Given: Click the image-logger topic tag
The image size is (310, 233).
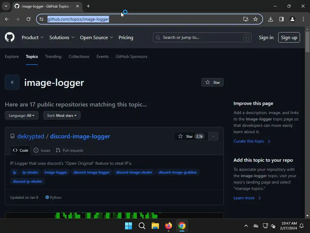Looking at the screenshot, I should (x=56, y=172).
